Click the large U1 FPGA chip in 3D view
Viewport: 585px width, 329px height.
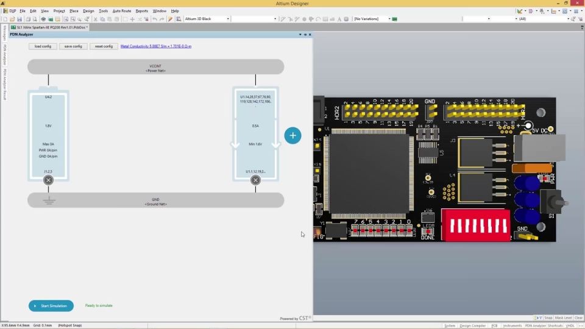coord(369,174)
